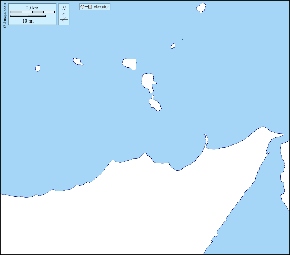Click the circle-to-square projection icon

click(86, 7)
